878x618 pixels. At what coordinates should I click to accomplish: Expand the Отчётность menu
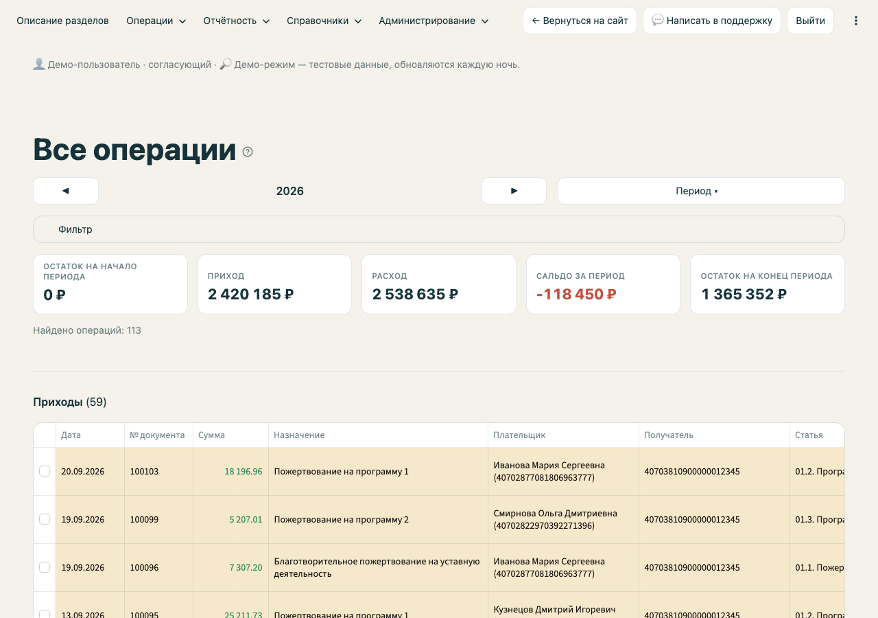[x=237, y=21]
